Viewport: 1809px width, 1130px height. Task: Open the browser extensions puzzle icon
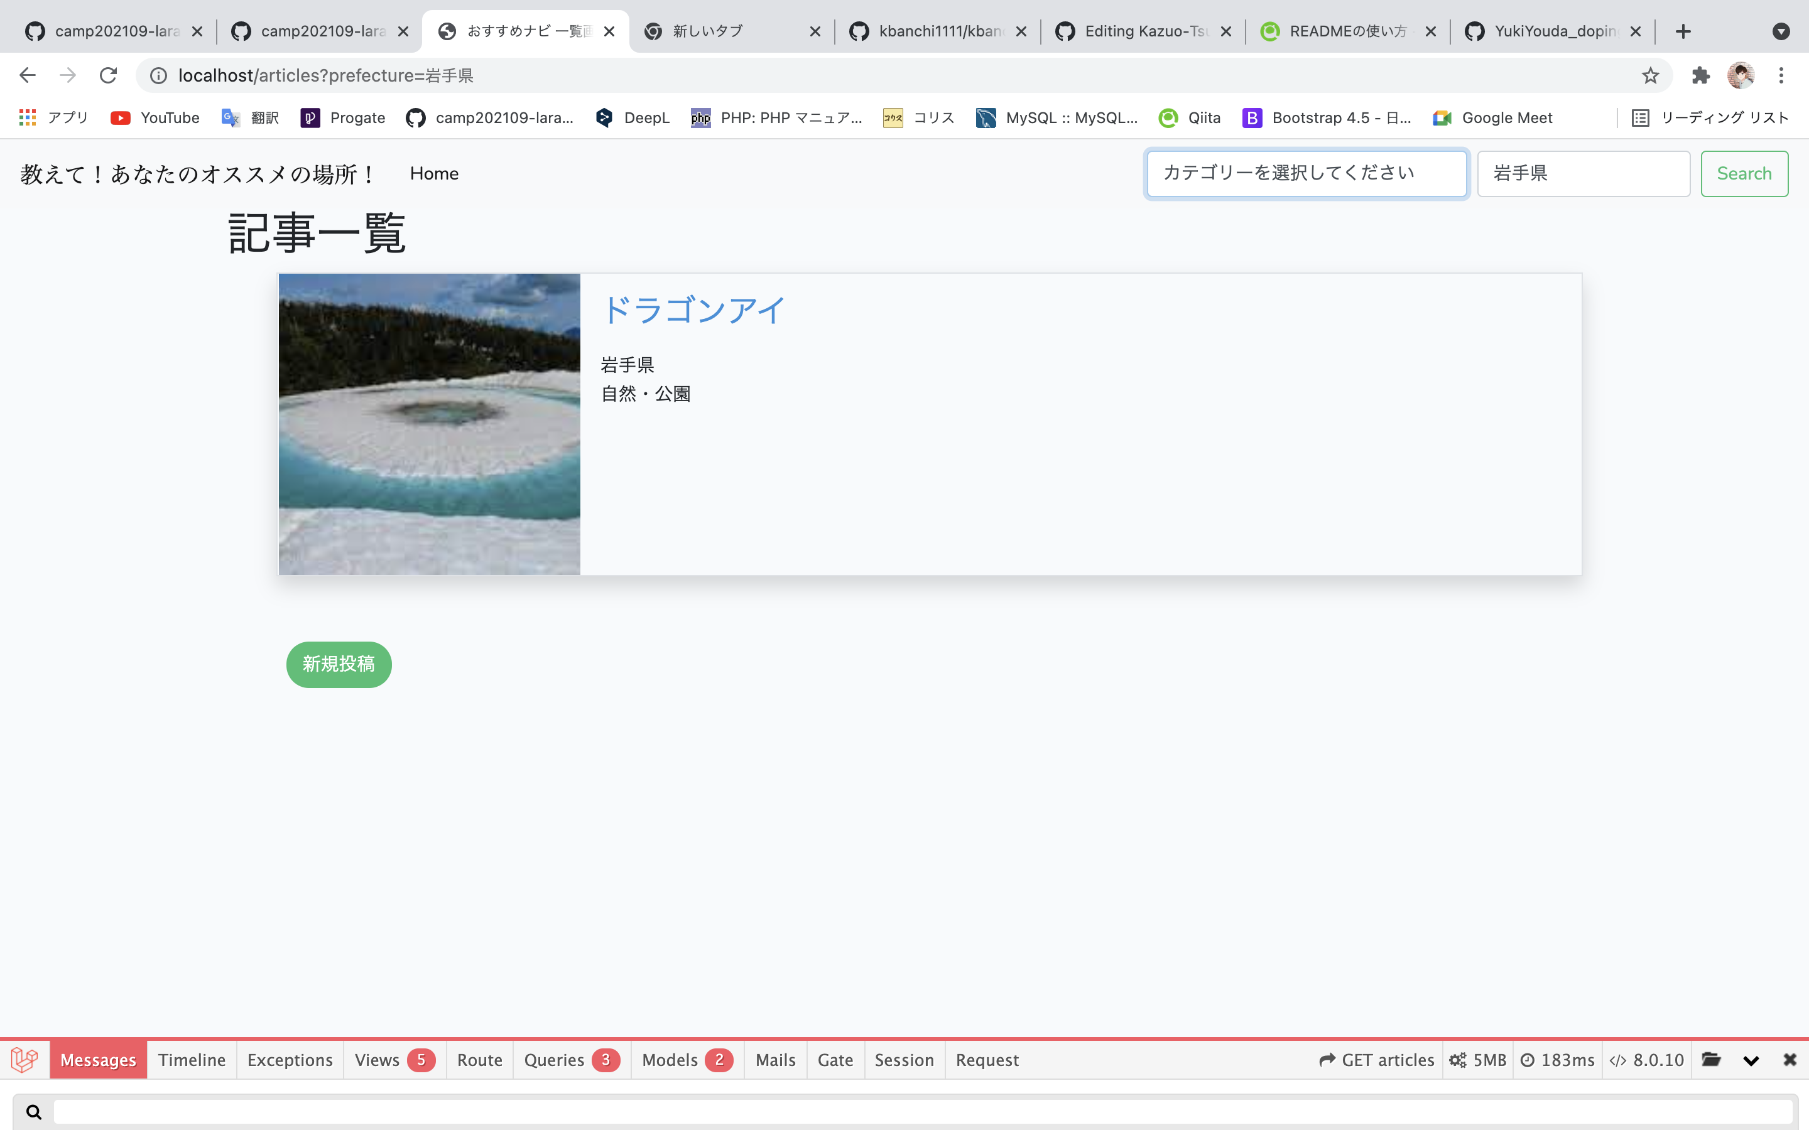1700,75
